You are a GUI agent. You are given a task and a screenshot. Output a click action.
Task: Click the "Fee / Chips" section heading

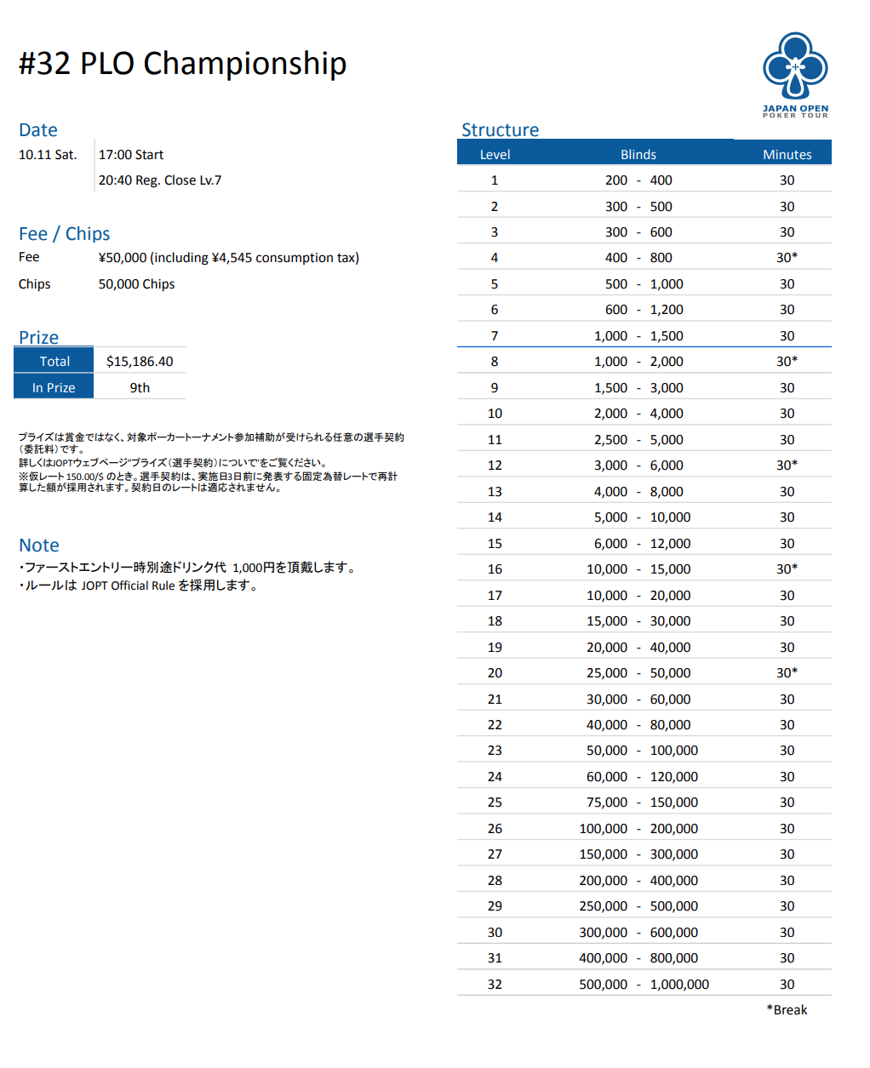[x=64, y=234]
